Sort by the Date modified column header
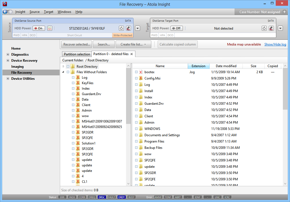290x202 pixels. (x=226, y=66)
